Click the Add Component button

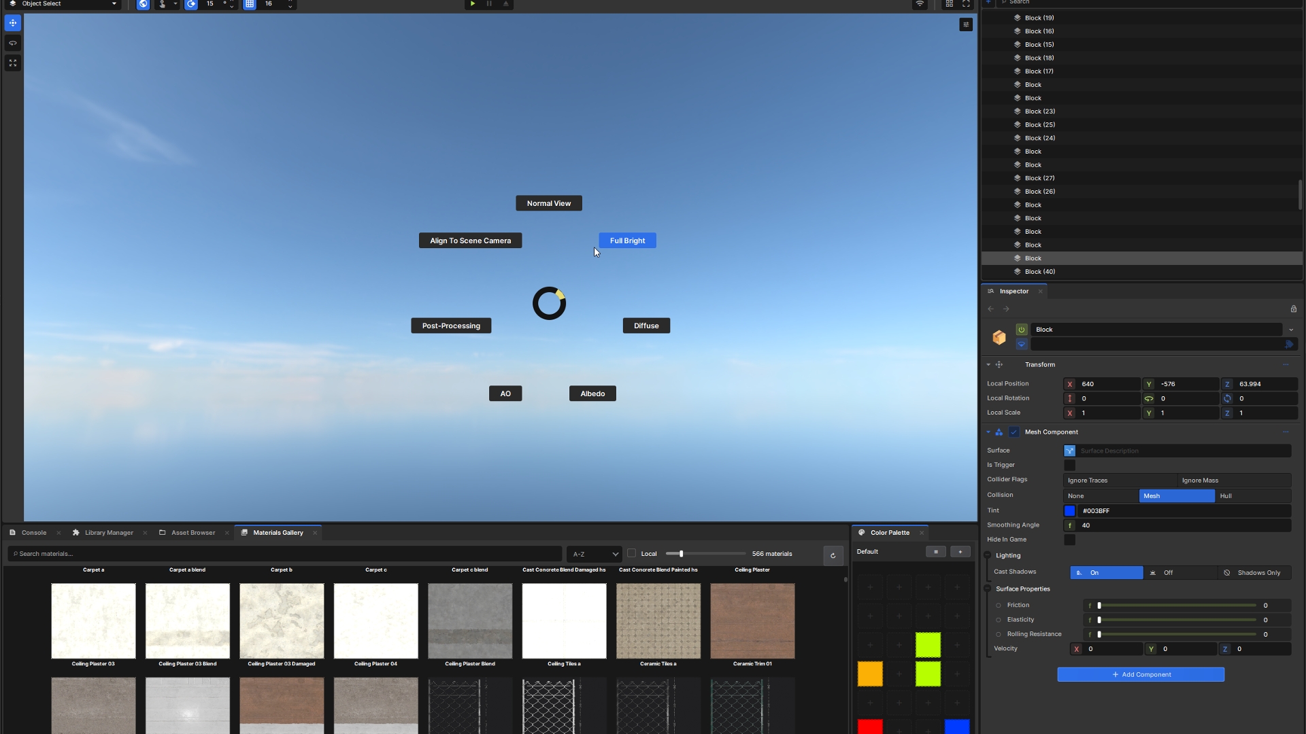pos(1141,675)
